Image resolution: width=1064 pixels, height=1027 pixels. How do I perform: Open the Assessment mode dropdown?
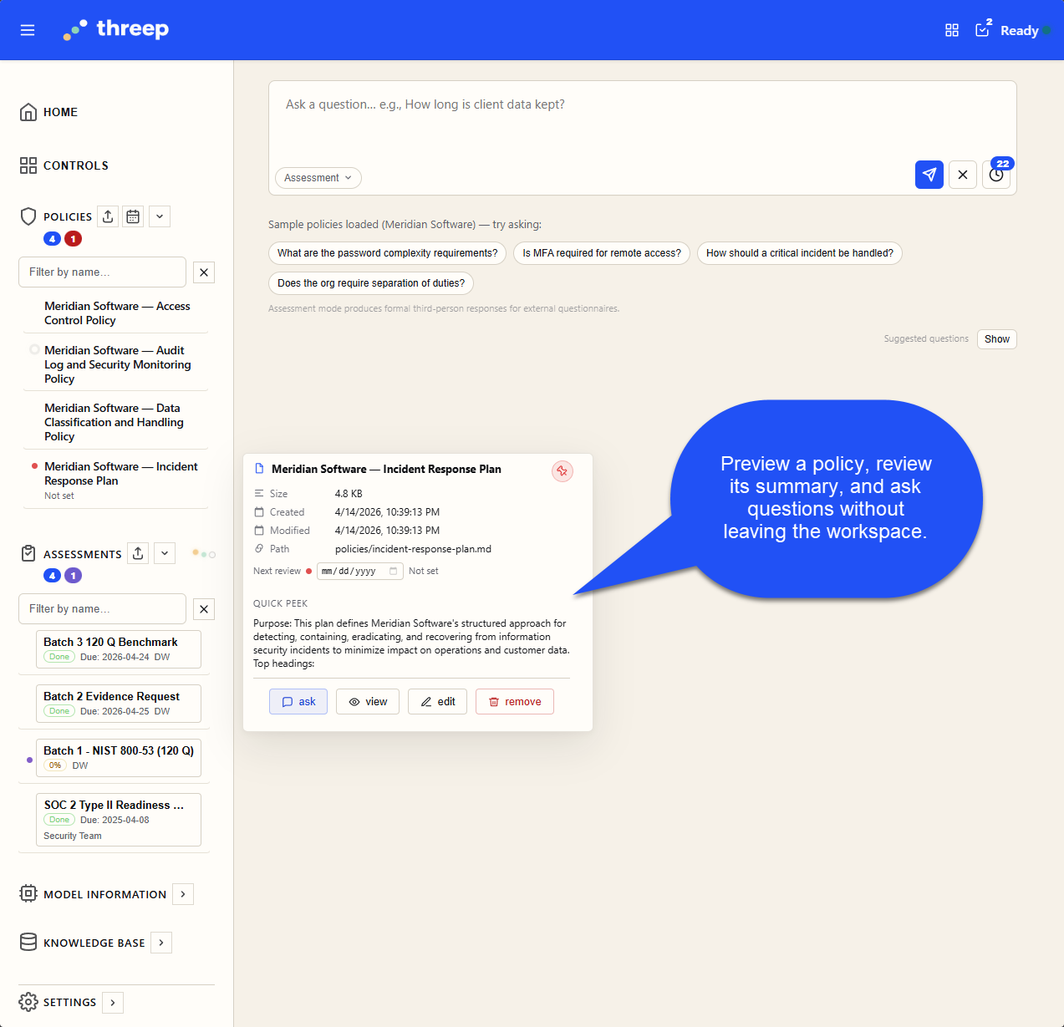pyautogui.click(x=318, y=178)
